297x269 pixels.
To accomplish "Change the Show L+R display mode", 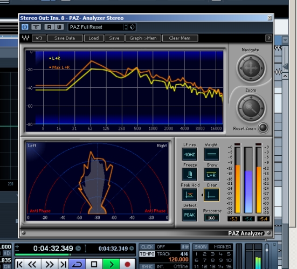I will click(x=212, y=175).
